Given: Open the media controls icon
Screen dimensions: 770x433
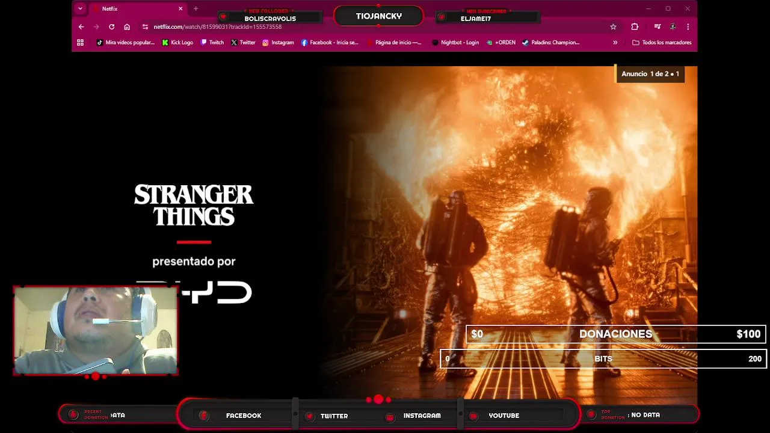Looking at the screenshot, I should click(658, 26).
